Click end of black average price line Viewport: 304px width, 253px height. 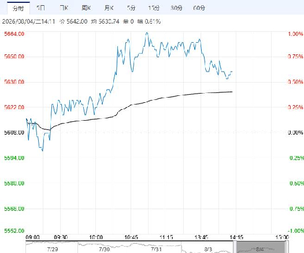[232, 92]
